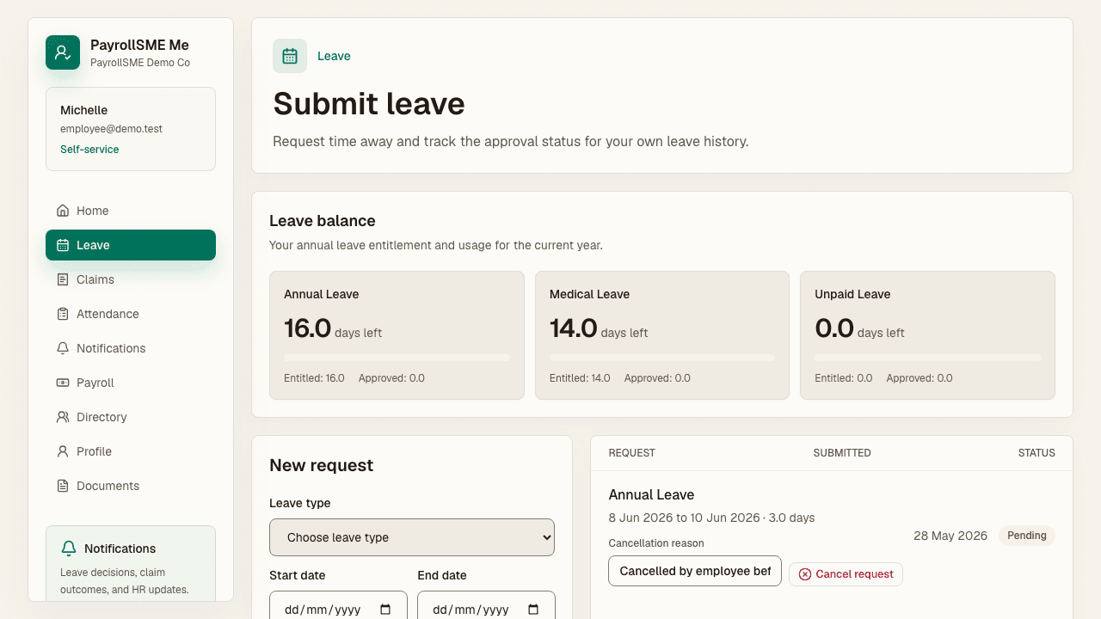The width and height of the screenshot is (1101, 619).
Task: Click the Medical Leave balance progress bar
Action: [x=661, y=358]
